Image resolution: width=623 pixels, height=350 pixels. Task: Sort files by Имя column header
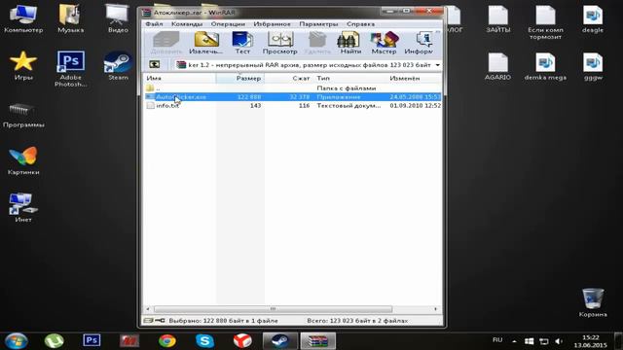[x=179, y=78]
